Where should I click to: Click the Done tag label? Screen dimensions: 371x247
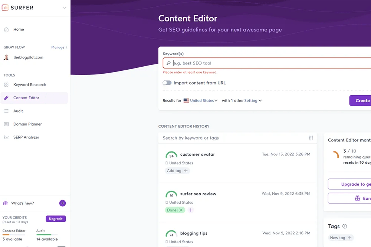pos(172,210)
